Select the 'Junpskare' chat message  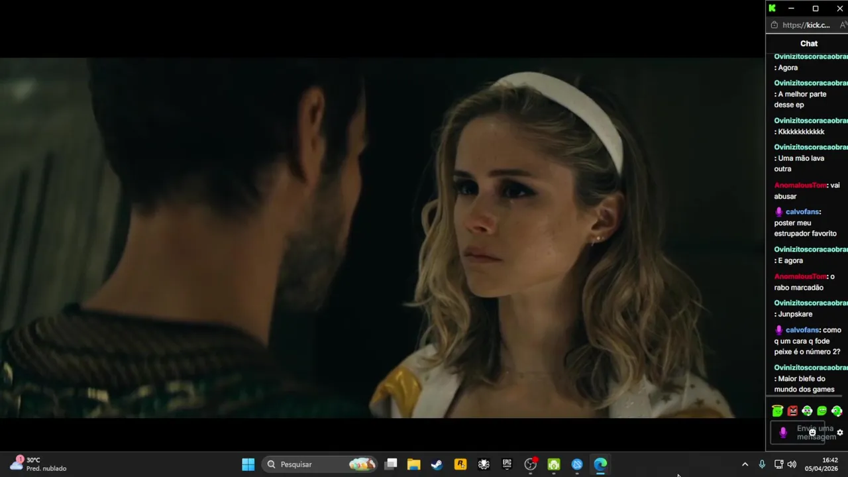pyautogui.click(x=793, y=314)
